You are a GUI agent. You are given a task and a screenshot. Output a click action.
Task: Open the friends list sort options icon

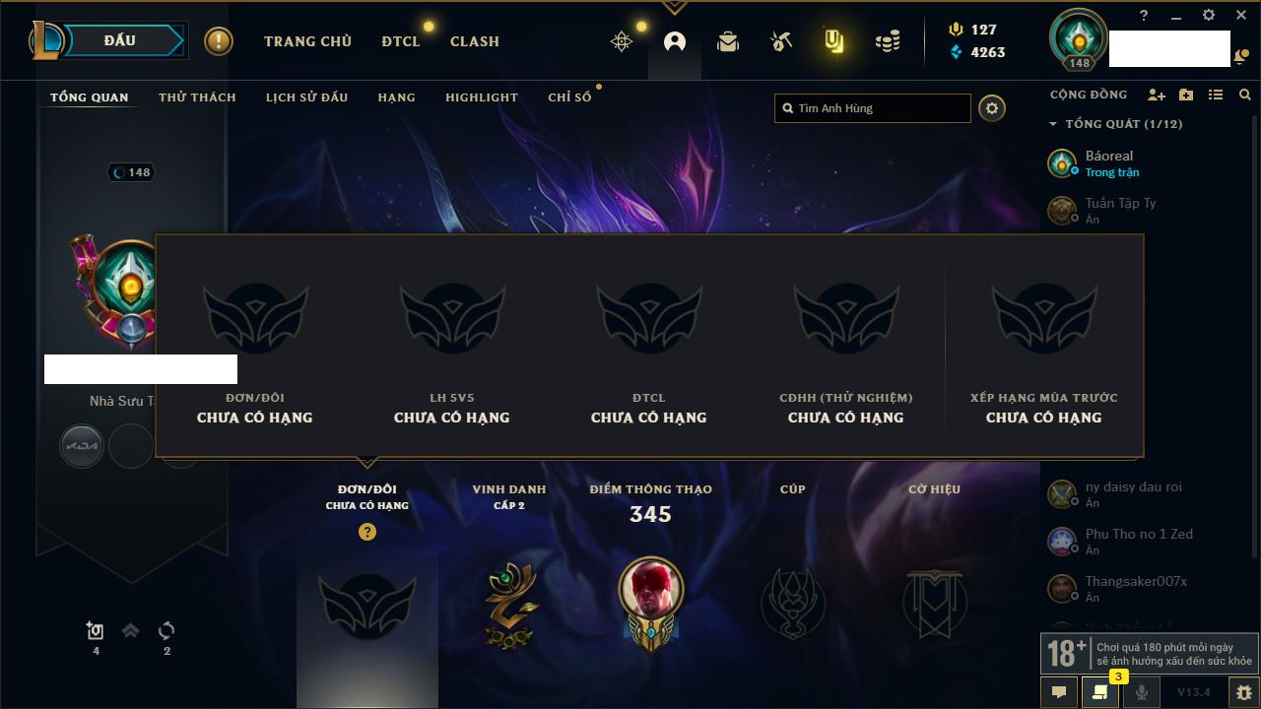coord(1216,95)
